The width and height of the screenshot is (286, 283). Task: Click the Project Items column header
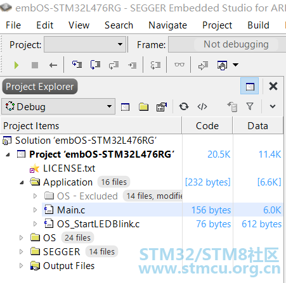(x=91, y=126)
